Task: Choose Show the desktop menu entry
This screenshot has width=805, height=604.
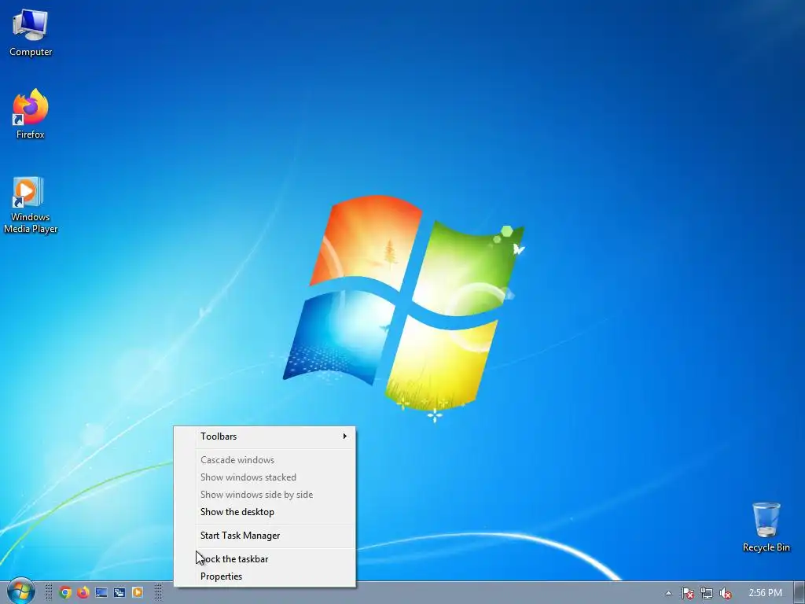Action: pos(265,512)
